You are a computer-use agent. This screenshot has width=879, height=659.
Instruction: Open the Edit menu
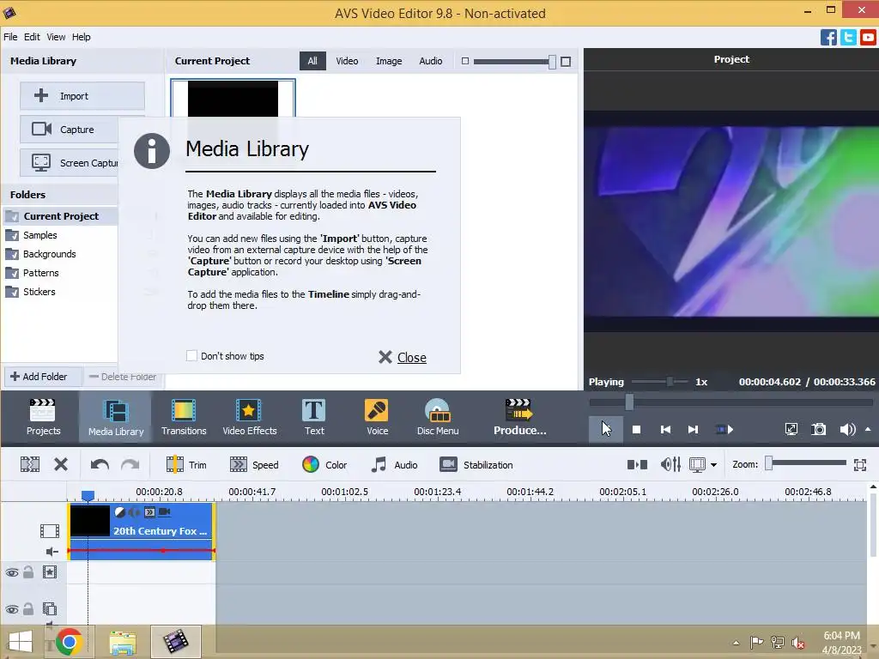pos(32,37)
